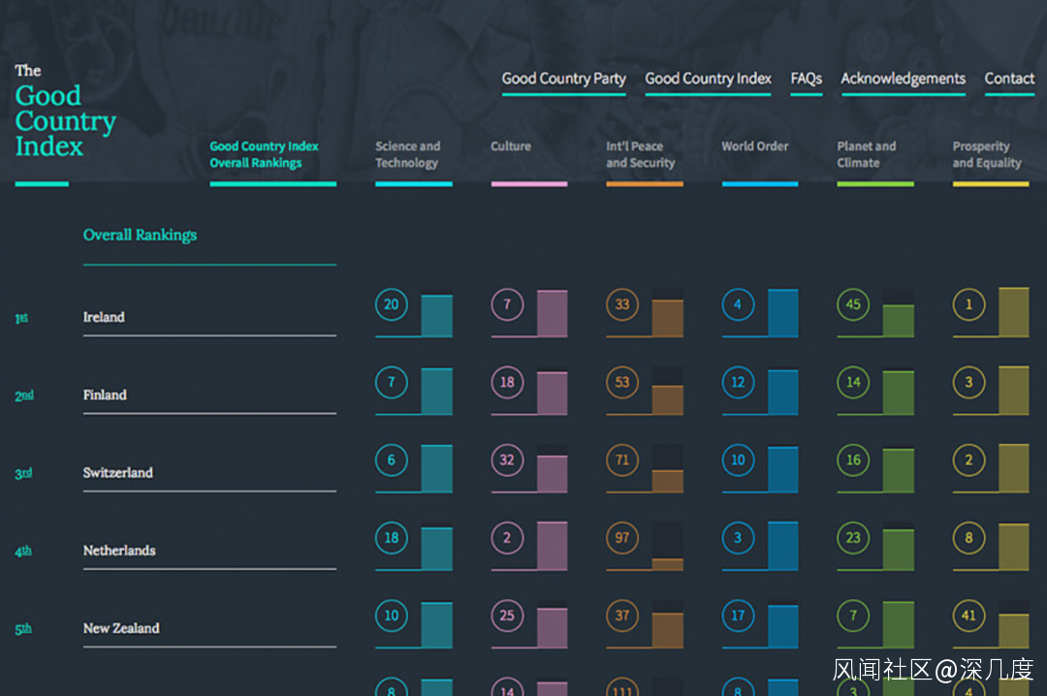The height and width of the screenshot is (696, 1047).
Task: Click Finland's World Order rank circle 12
Action: (738, 382)
